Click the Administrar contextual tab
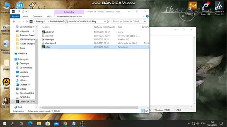 click(69, 12)
